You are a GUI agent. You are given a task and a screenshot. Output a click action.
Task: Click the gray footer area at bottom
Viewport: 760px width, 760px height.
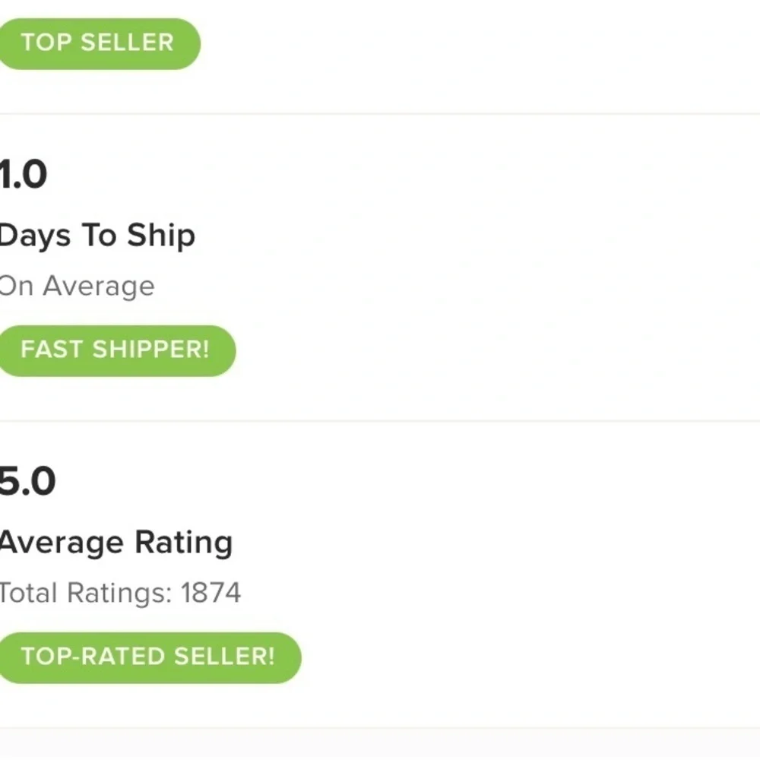pyautogui.click(x=380, y=744)
